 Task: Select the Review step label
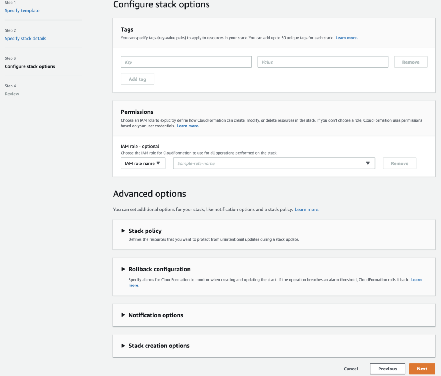tap(12, 94)
